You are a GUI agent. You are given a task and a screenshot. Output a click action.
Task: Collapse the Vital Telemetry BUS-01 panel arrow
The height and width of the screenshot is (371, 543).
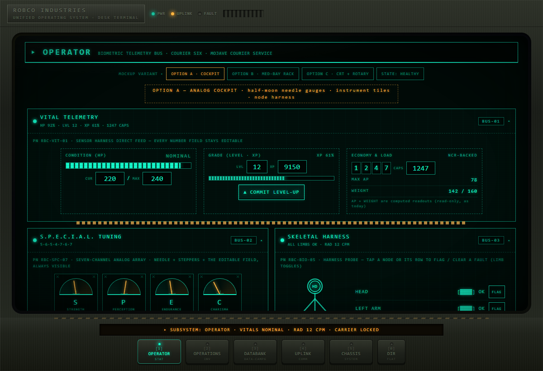click(509, 121)
